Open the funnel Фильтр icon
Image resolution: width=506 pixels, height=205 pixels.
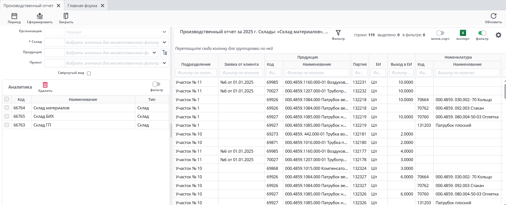pyautogui.click(x=338, y=33)
